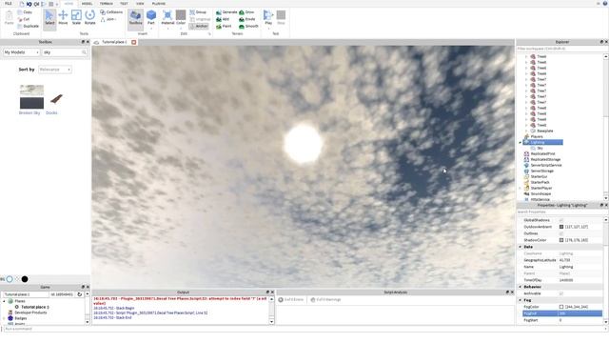Viewport: 609px width, 343px height.
Task: Click the Ungroup button
Action: point(200,19)
